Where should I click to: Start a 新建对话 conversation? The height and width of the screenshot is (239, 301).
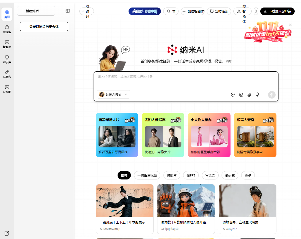pyautogui.click(x=36, y=11)
